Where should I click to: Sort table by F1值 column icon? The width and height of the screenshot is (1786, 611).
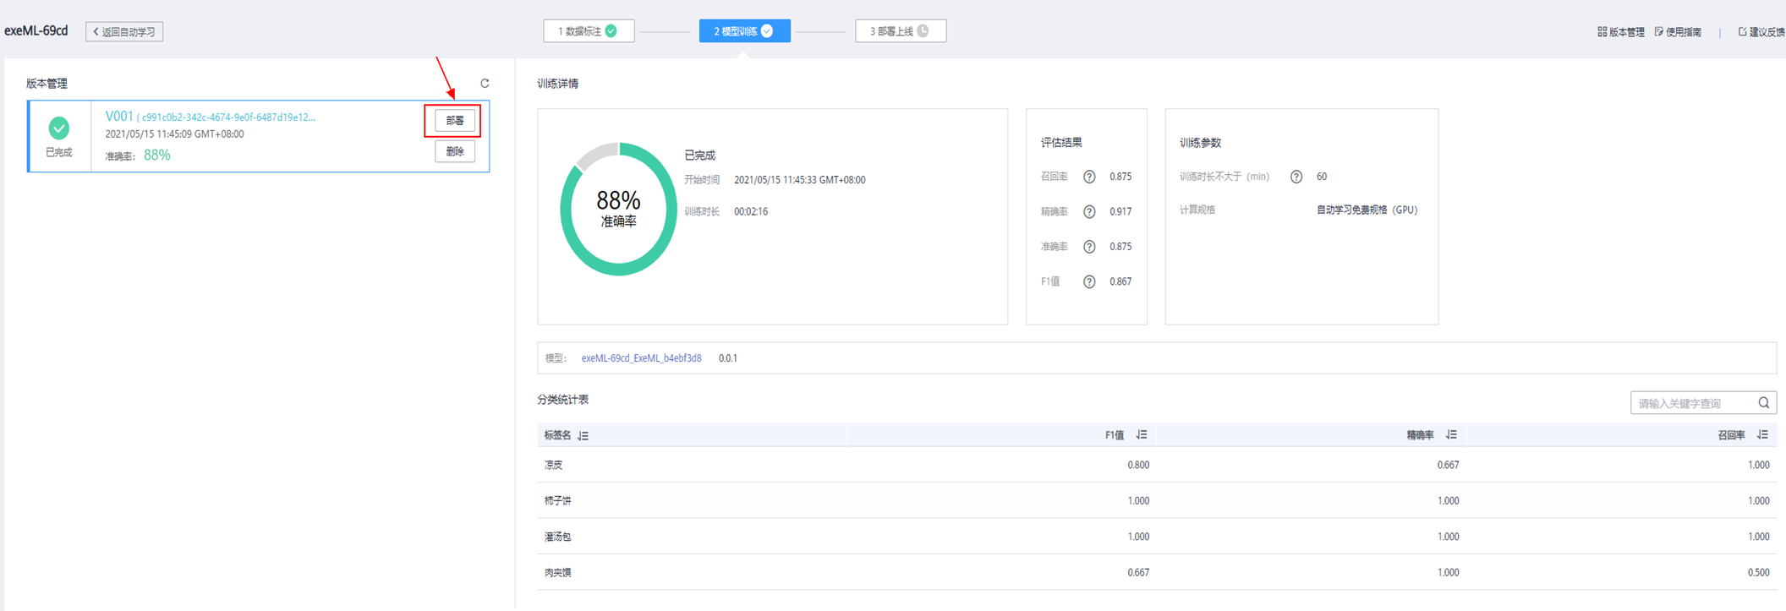click(1142, 435)
